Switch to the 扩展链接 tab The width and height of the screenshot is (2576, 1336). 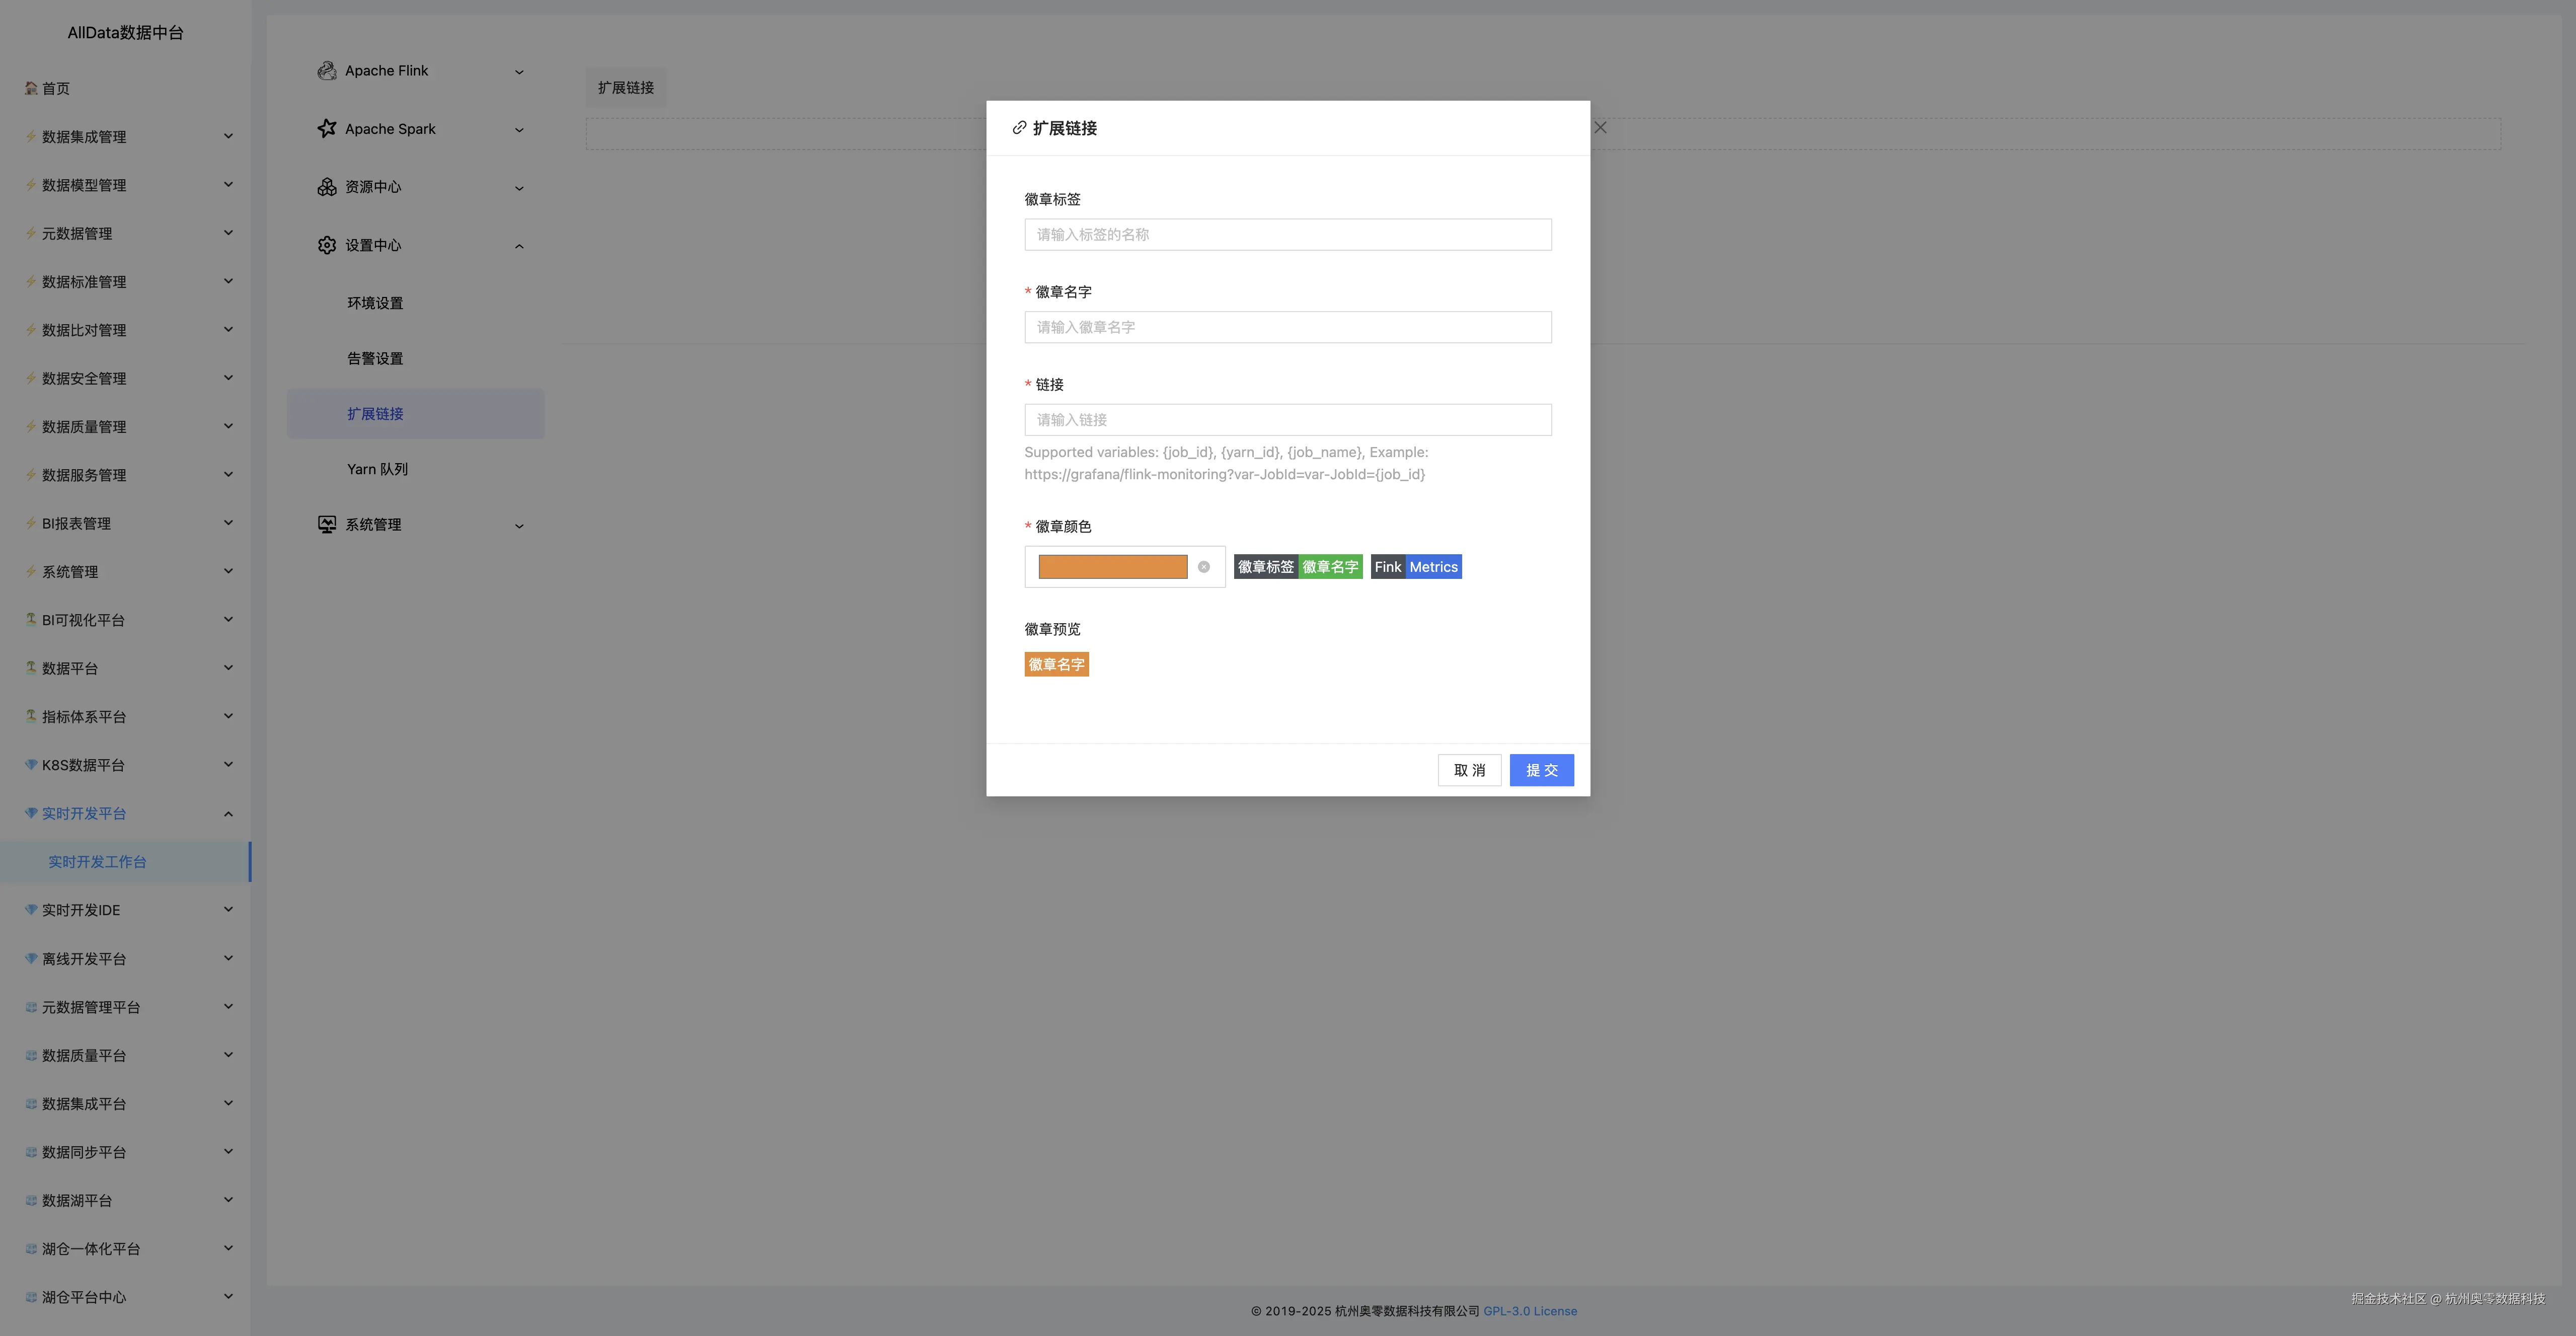pyautogui.click(x=626, y=88)
